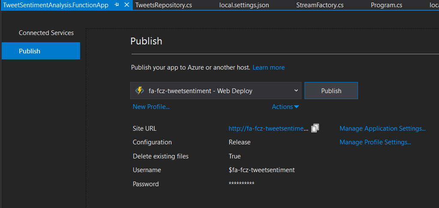The width and height of the screenshot is (439, 208).
Task: Close the TweetSentimentAnalysis.FunctionApp tab
Action: [126, 5]
